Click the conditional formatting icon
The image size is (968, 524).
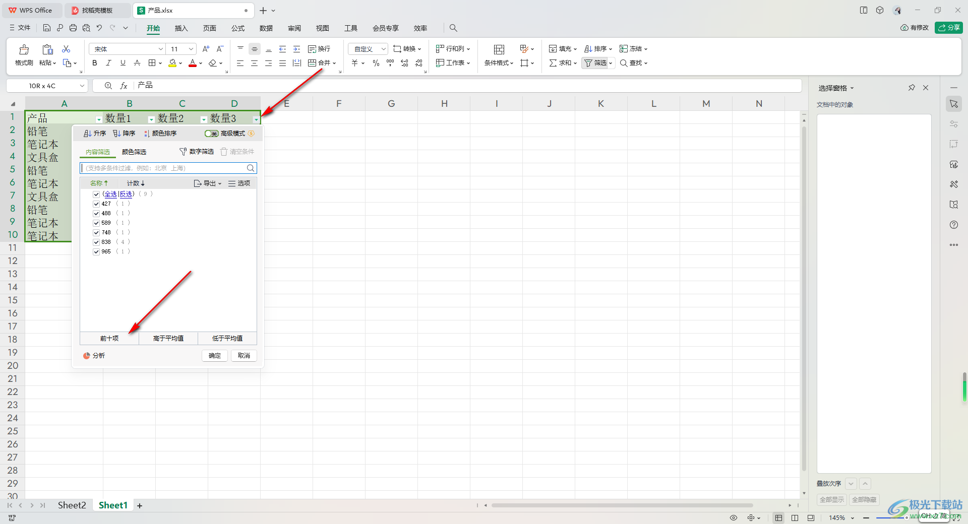tap(499, 49)
